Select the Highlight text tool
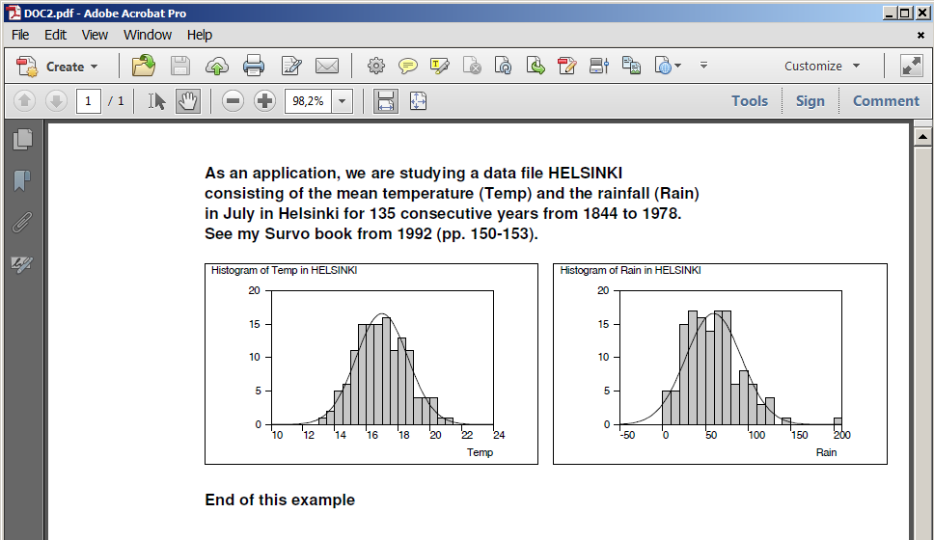The width and height of the screenshot is (934, 540). click(440, 66)
